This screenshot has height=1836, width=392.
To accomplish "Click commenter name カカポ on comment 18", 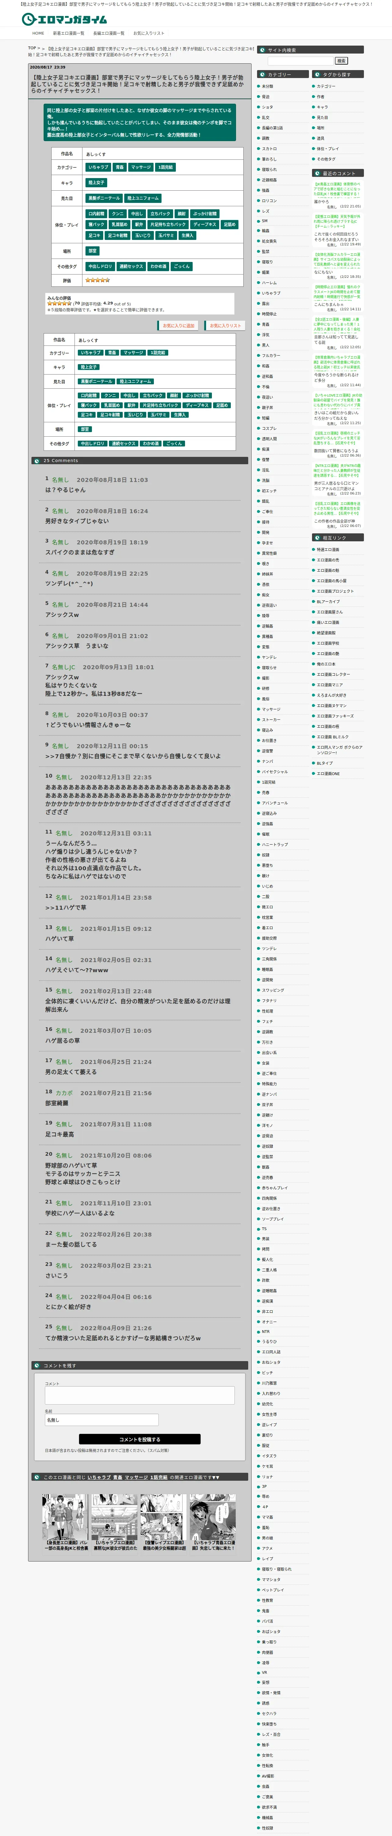I will point(64,1093).
